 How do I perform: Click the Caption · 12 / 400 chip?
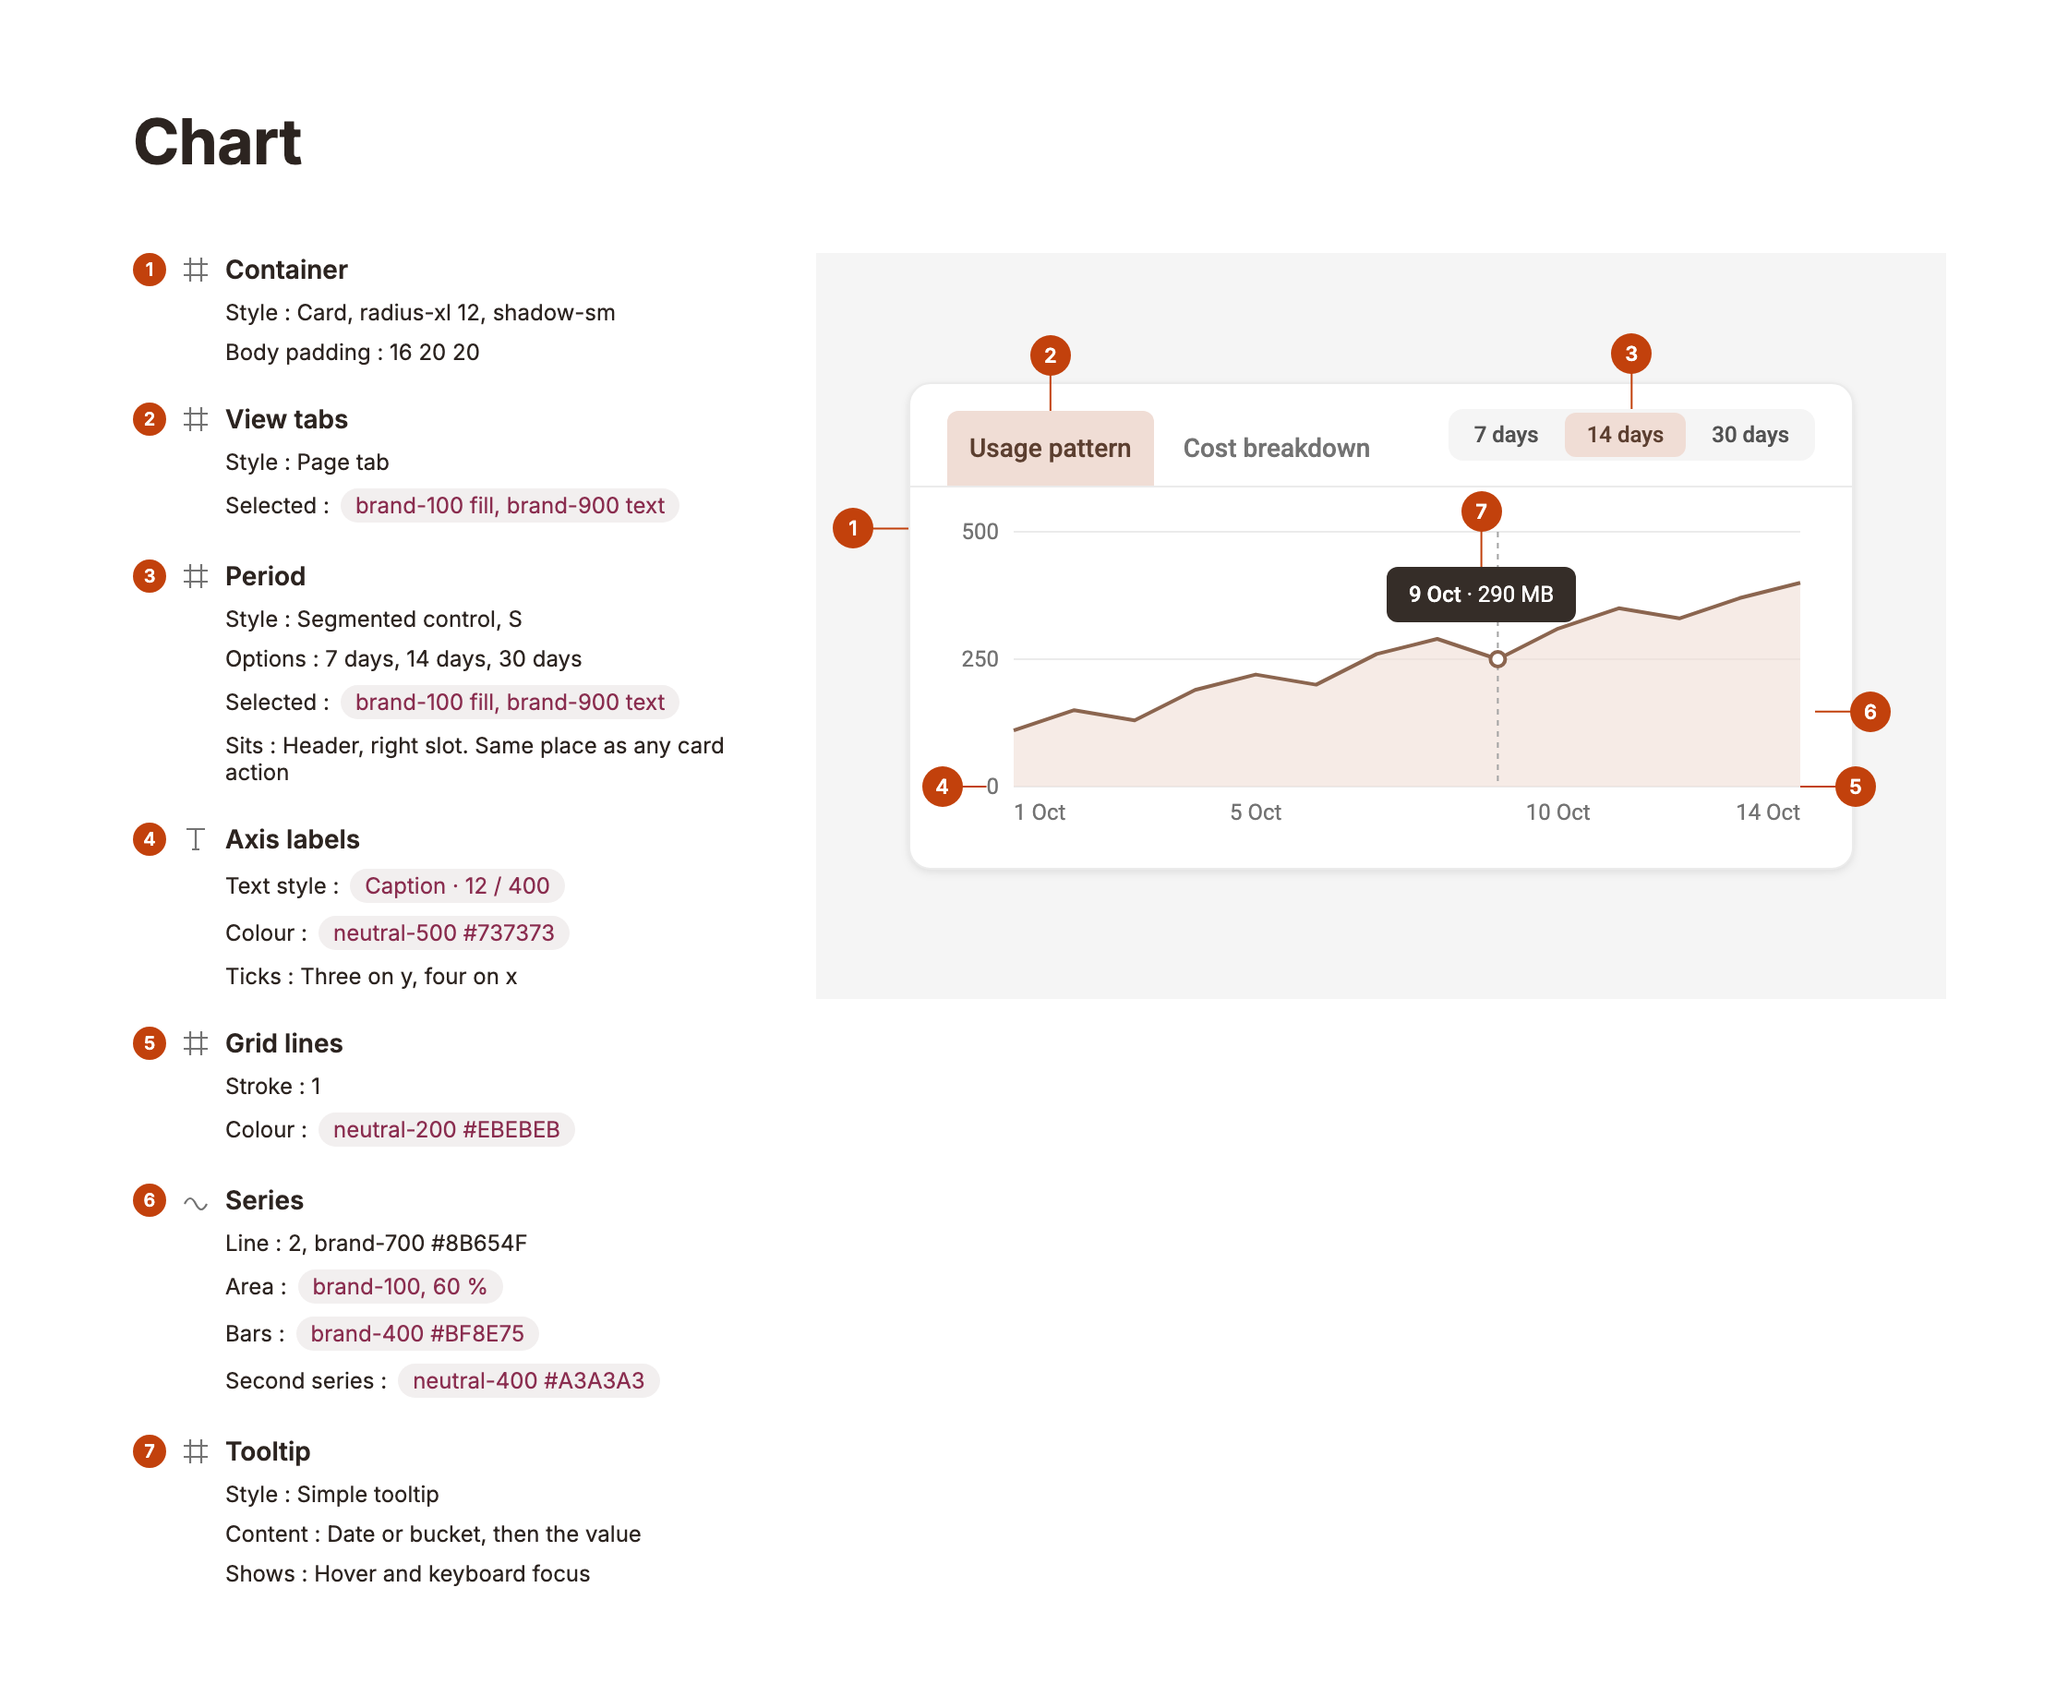[x=456, y=885]
